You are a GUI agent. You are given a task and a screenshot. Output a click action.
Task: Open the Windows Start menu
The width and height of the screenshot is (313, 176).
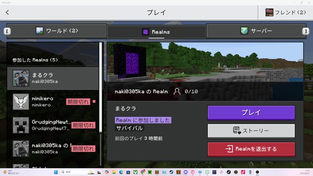point(56,172)
